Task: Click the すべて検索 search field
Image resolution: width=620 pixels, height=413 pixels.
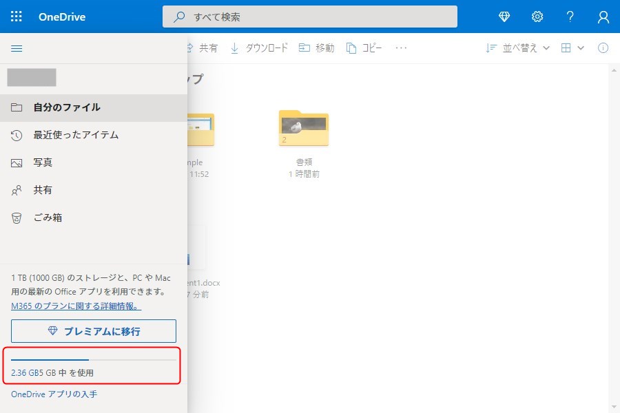Action: click(310, 17)
